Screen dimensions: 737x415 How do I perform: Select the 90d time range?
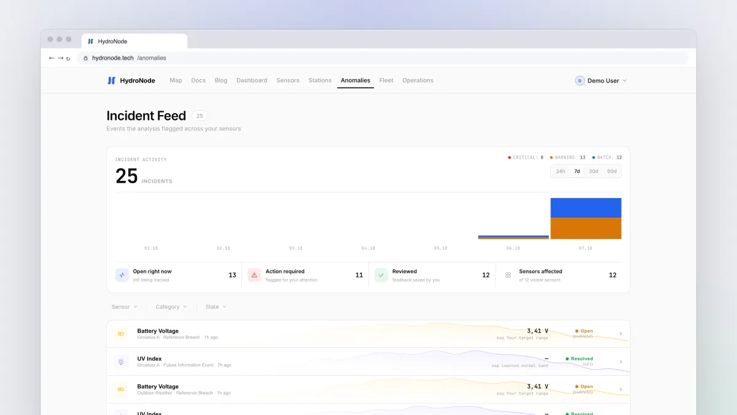pos(612,172)
